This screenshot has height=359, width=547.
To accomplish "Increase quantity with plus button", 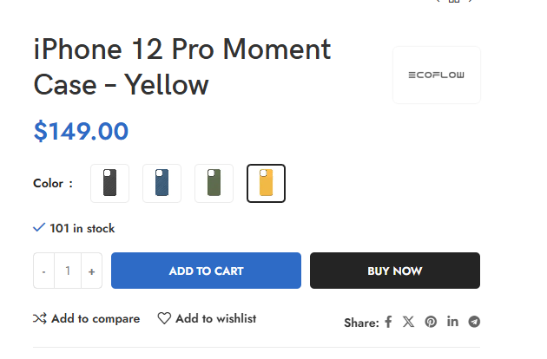I will click(x=92, y=271).
